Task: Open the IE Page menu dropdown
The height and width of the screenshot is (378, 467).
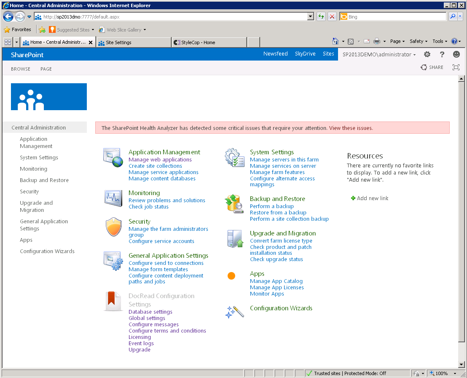Action: pyautogui.click(x=397, y=41)
